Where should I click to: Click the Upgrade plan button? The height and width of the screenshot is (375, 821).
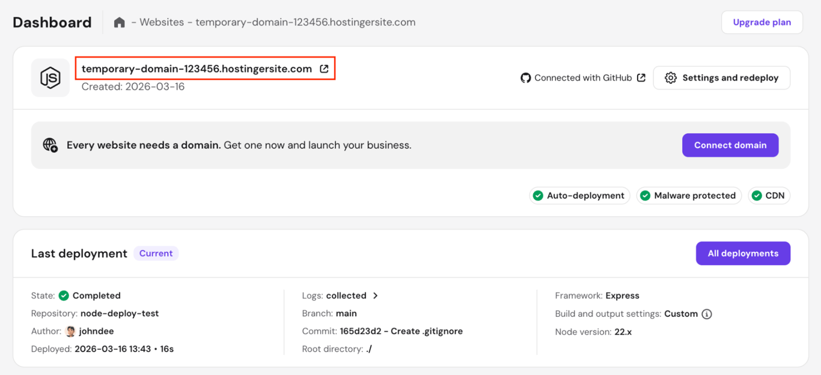click(762, 22)
